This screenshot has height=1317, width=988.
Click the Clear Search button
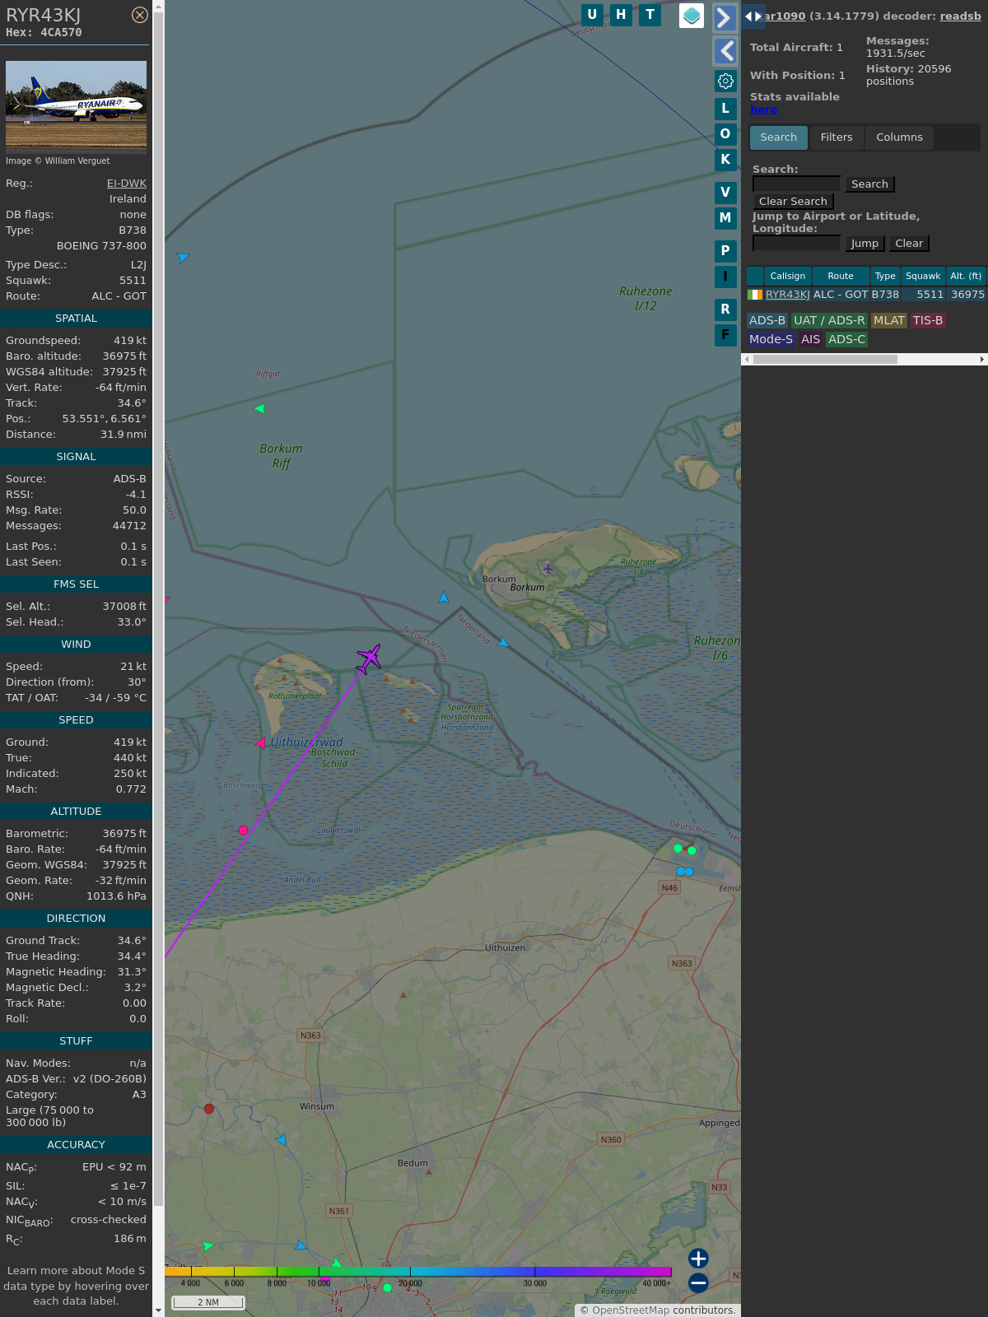click(x=793, y=202)
